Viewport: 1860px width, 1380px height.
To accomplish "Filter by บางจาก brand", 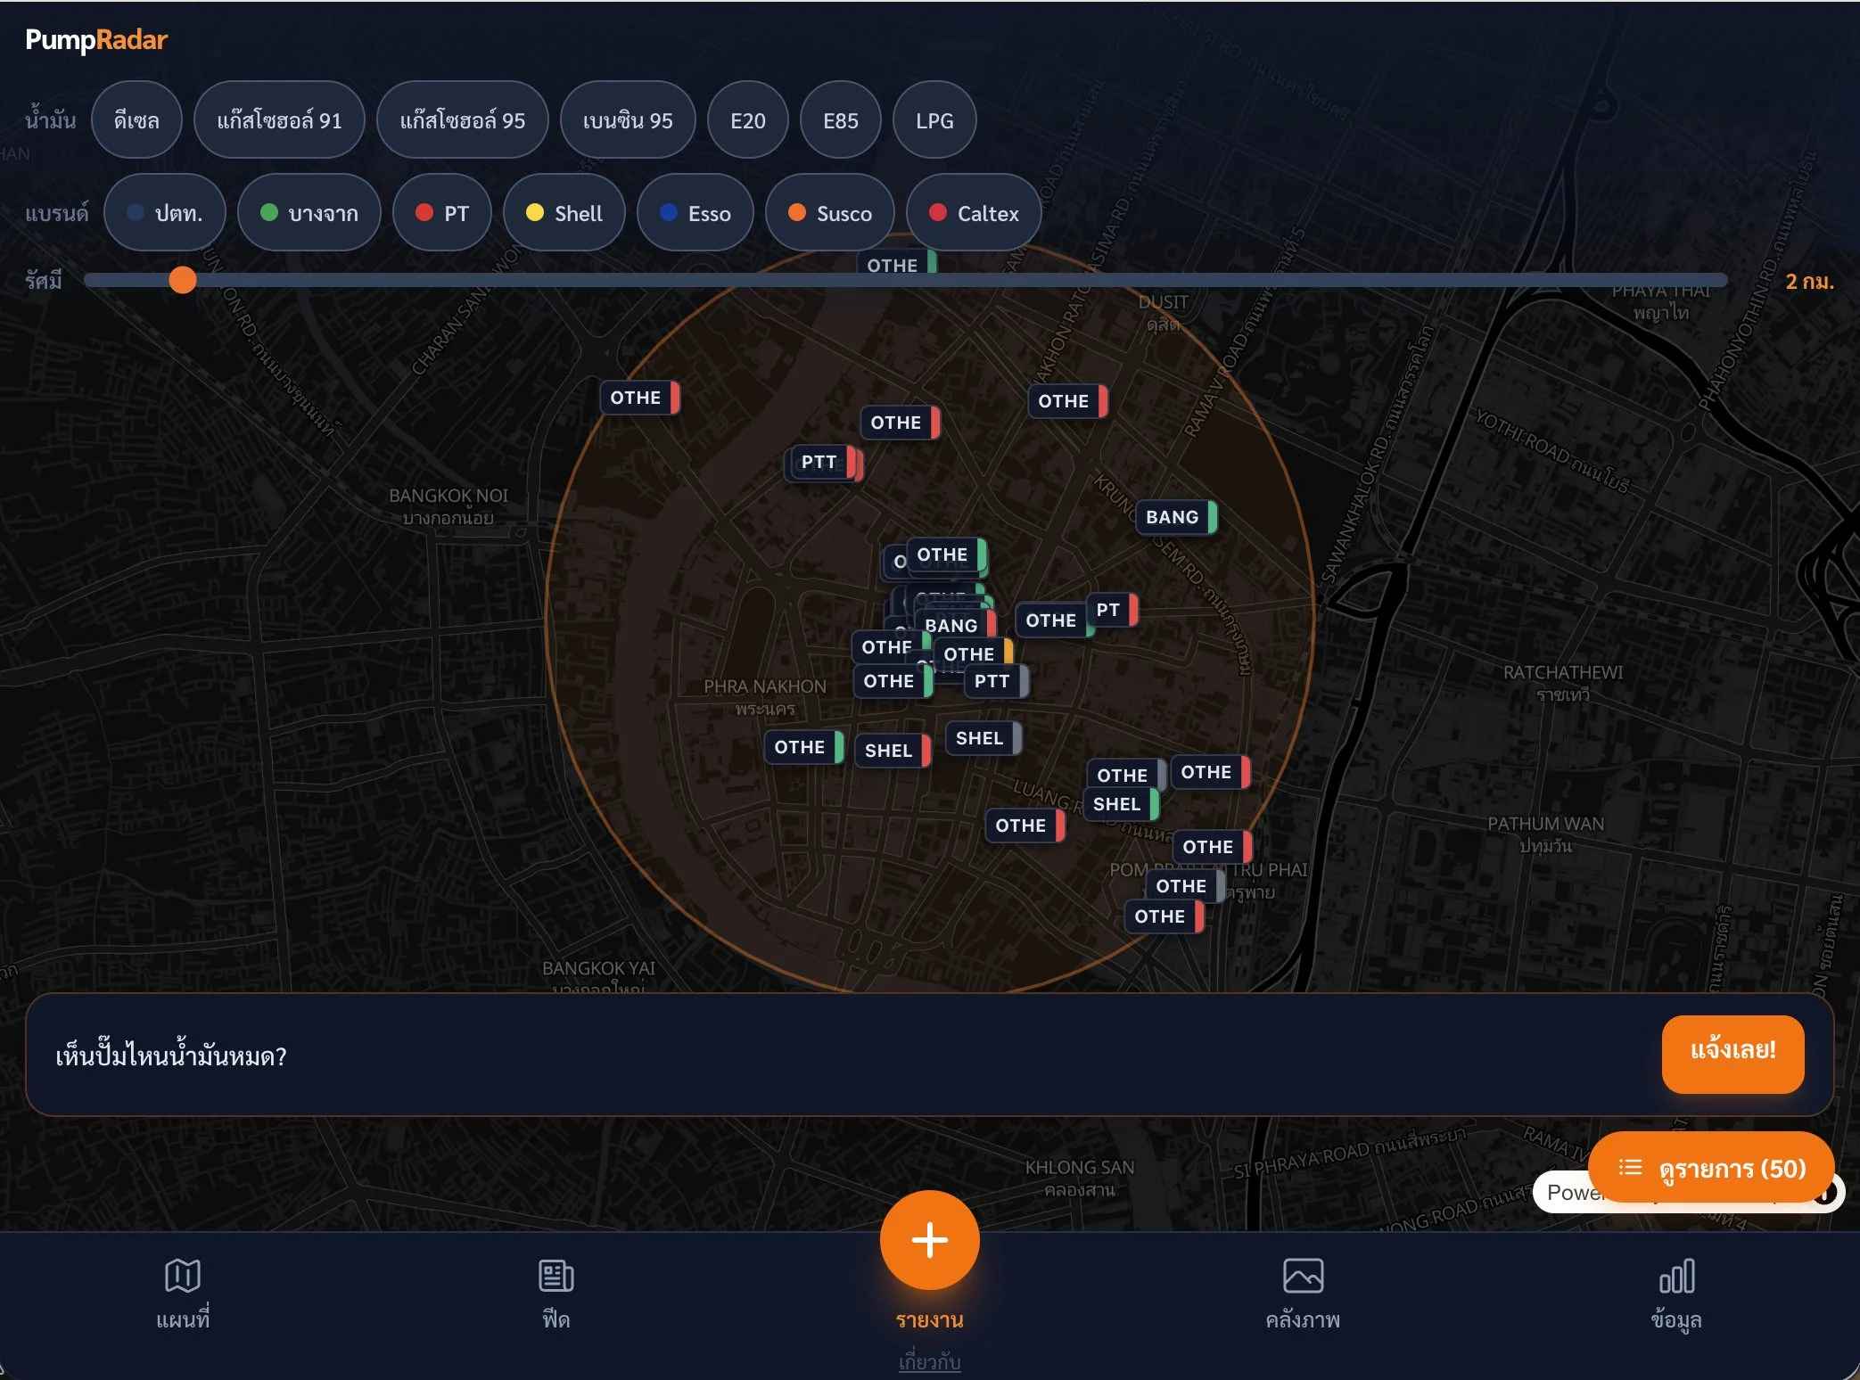I will click(x=309, y=213).
